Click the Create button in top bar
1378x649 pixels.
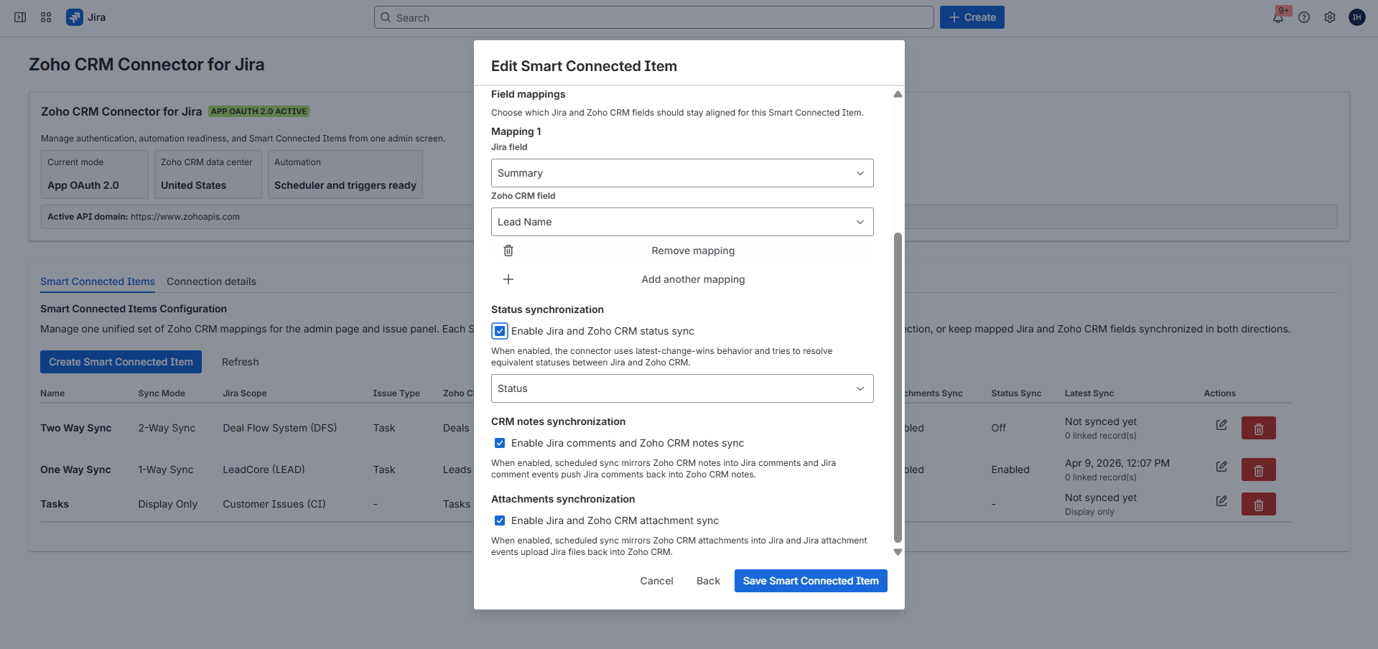(x=972, y=17)
